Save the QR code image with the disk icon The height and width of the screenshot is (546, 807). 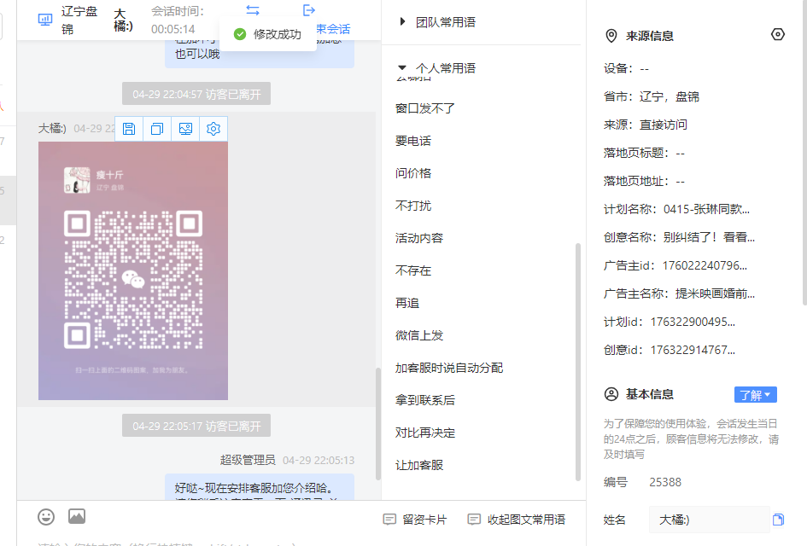point(129,129)
